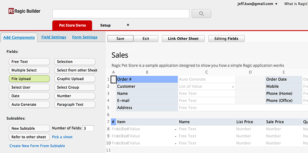Image resolution: width=308 pixels, height=153 pixels.
Task: Add a Multiple Select field
Action: click(29, 70)
